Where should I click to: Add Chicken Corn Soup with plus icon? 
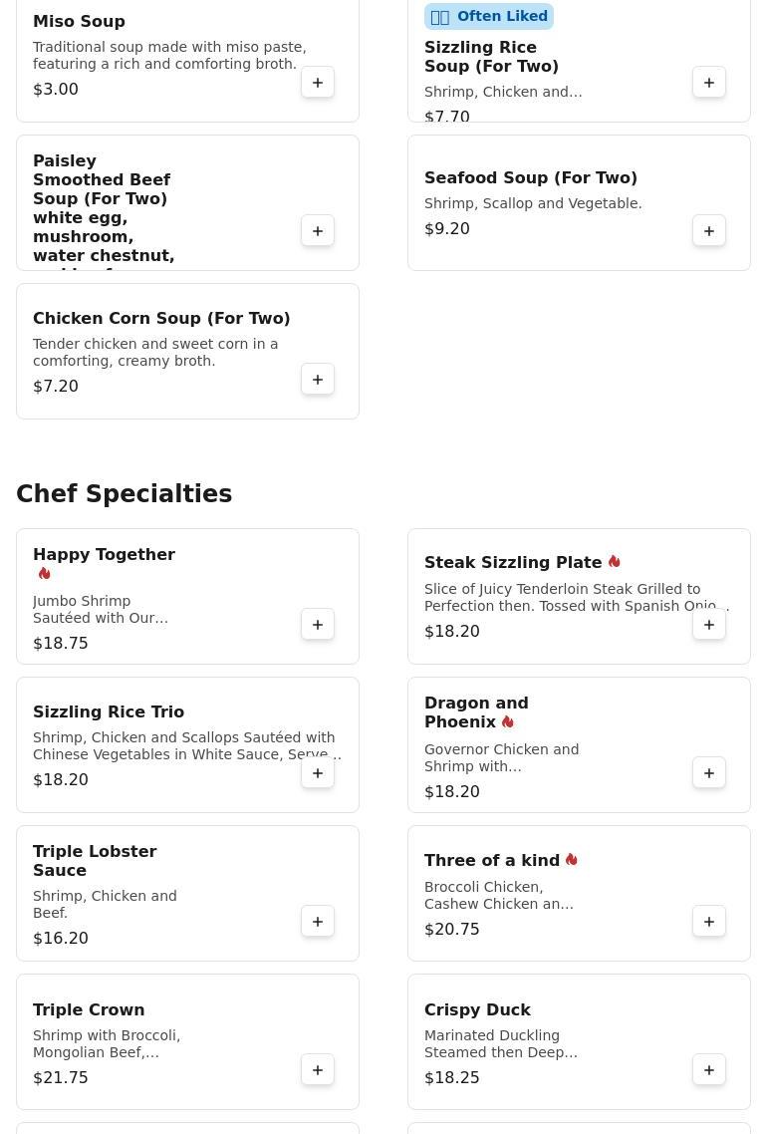point(318,379)
